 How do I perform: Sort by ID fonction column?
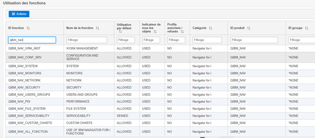[28, 28]
